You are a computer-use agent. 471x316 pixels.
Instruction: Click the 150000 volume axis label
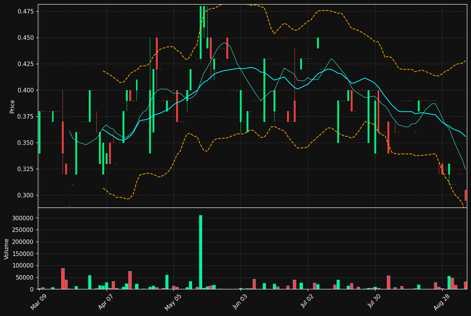point(24,254)
